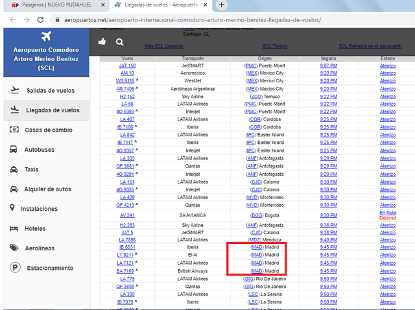
Task: Open flight AM 10 link
Action: click(127, 73)
